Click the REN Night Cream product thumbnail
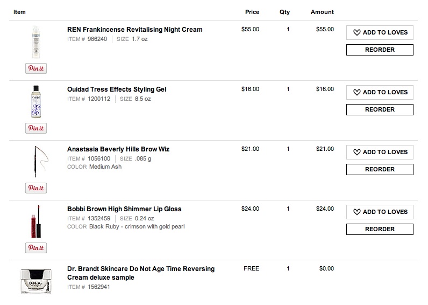The width and height of the screenshot is (428, 305). pos(36,41)
